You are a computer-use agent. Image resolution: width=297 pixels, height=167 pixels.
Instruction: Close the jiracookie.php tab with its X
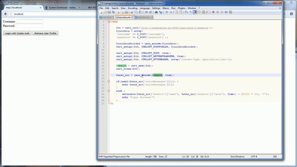tap(132, 18)
